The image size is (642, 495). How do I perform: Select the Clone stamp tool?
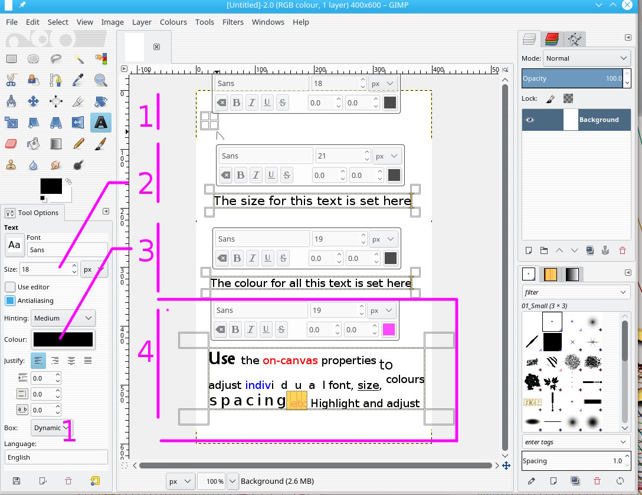[11, 165]
